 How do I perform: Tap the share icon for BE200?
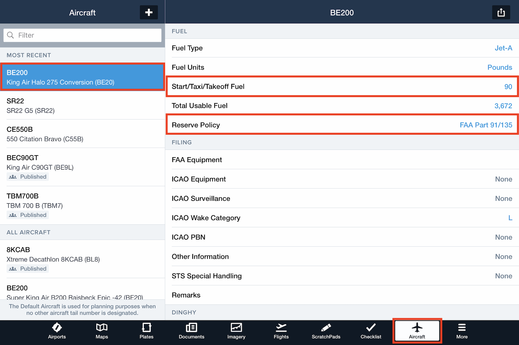501,12
